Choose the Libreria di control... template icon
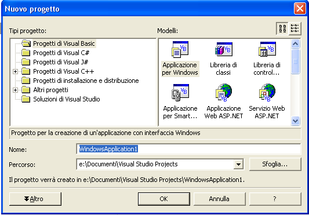The image size is (309, 215). tap(267, 49)
